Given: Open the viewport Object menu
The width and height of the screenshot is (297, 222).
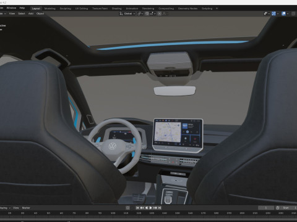Looking at the screenshot, I should [x=40, y=14].
